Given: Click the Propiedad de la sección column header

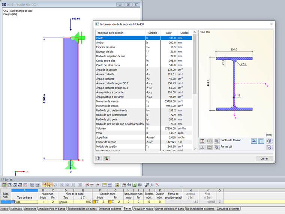Looking at the screenshot, I should coord(120,33).
